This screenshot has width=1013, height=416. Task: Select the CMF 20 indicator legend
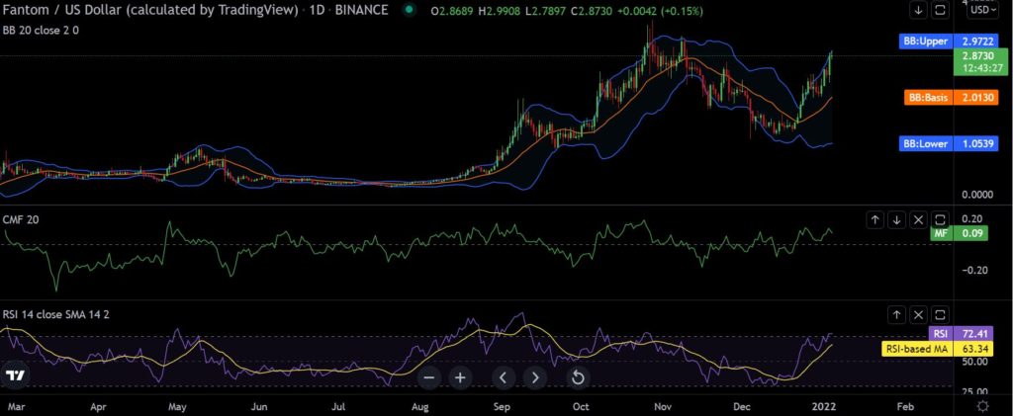[x=21, y=219]
